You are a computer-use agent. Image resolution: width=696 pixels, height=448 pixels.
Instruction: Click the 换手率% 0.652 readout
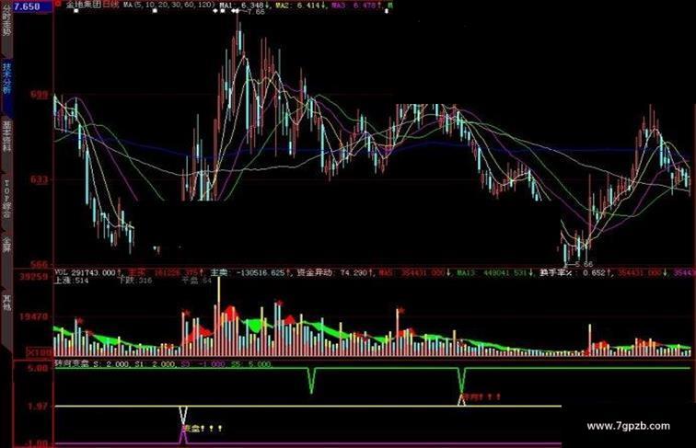click(575, 272)
